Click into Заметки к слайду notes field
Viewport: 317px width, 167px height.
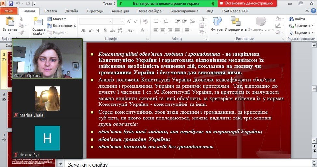(x=188, y=164)
